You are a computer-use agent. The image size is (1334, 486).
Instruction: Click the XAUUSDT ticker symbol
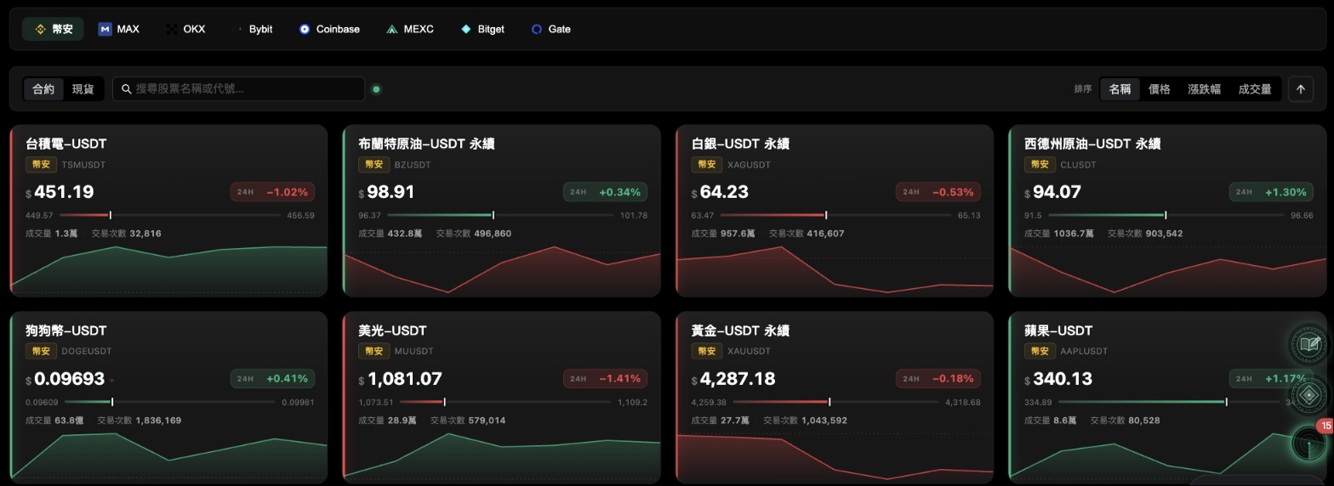749,351
